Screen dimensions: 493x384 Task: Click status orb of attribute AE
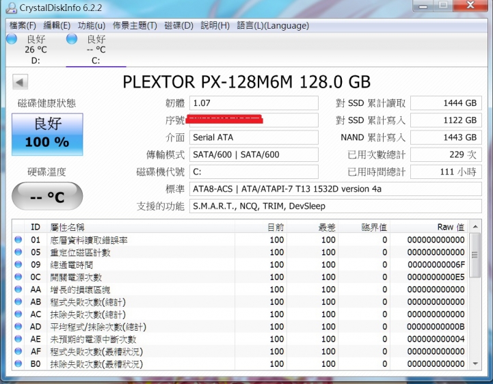pos(18,339)
